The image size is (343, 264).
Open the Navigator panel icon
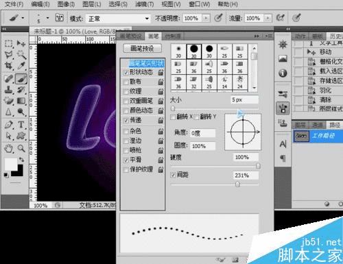coord(283,44)
